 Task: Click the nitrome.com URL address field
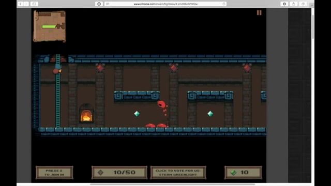165,4
